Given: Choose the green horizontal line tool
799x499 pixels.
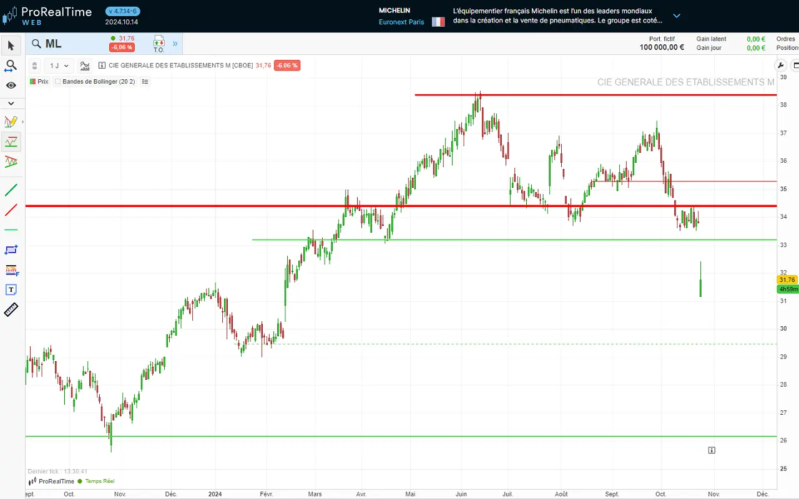Looking at the screenshot, I should 11,230.
